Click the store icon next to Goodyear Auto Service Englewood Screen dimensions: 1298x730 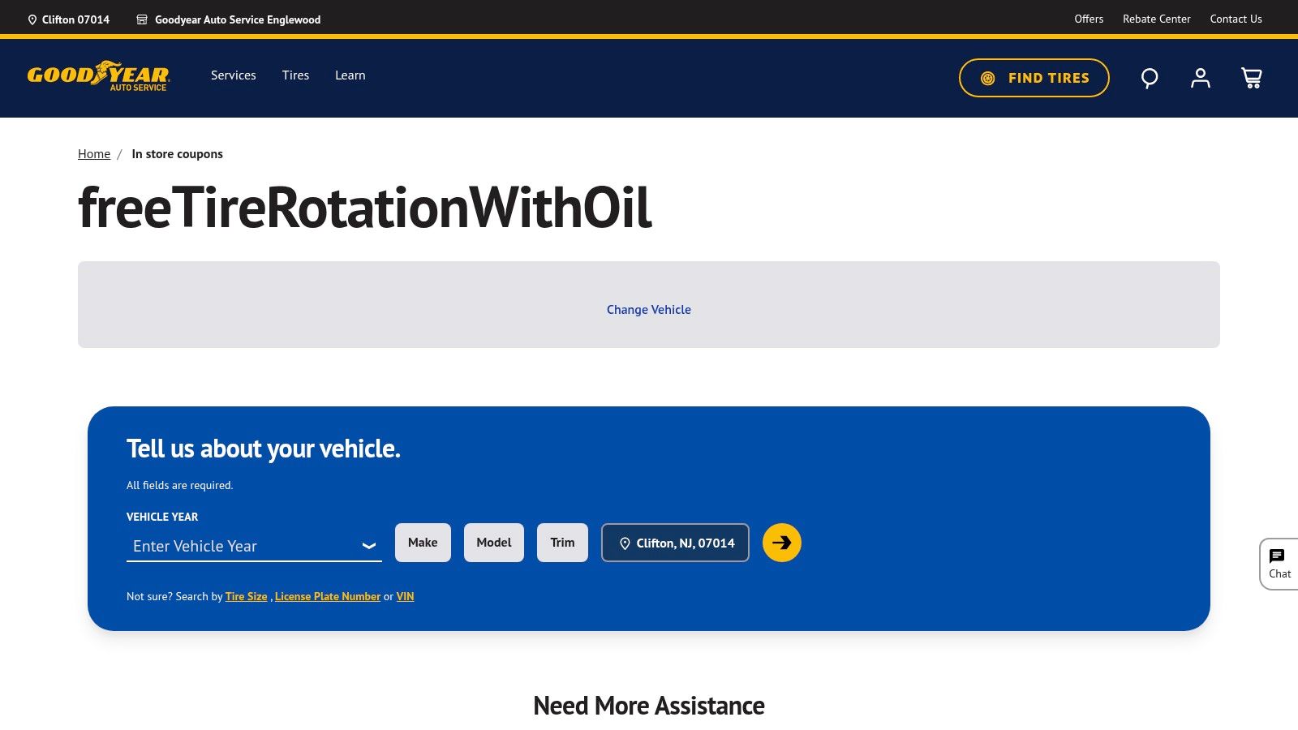(142, 19)
